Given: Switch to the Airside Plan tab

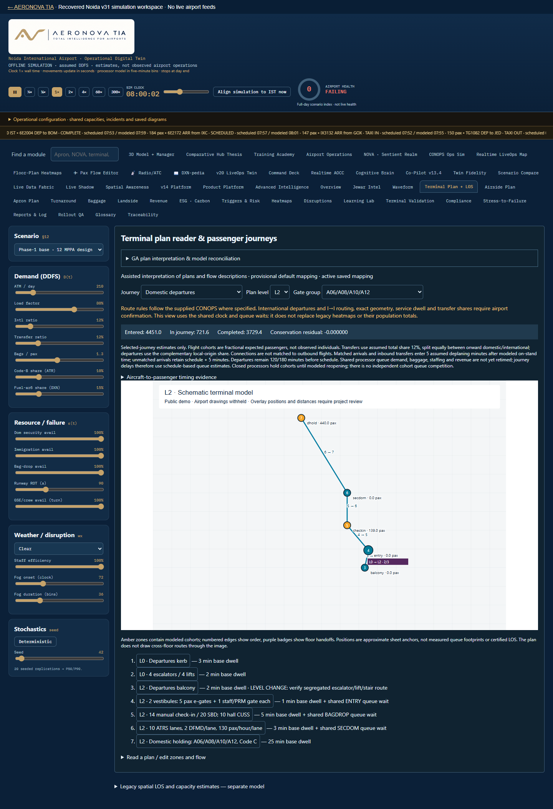Looking at the screenshot, I should click(x=500, y=187).
